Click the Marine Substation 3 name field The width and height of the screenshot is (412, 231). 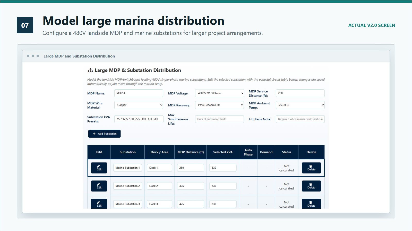click(x=127, y=204)
